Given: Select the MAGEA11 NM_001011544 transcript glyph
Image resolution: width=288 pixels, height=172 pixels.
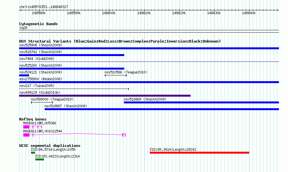Looking at the screenshot, I should coord(74,135).
